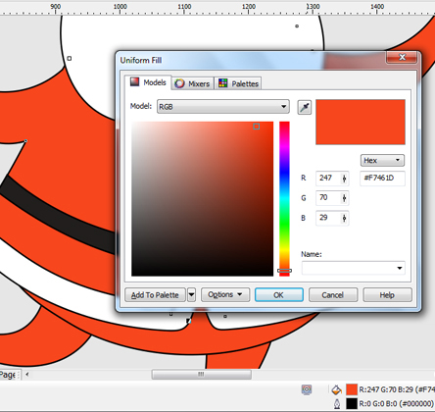Click the hue slider strip
The height and width of the screenshot is (412, 435).
click(284, 199)
